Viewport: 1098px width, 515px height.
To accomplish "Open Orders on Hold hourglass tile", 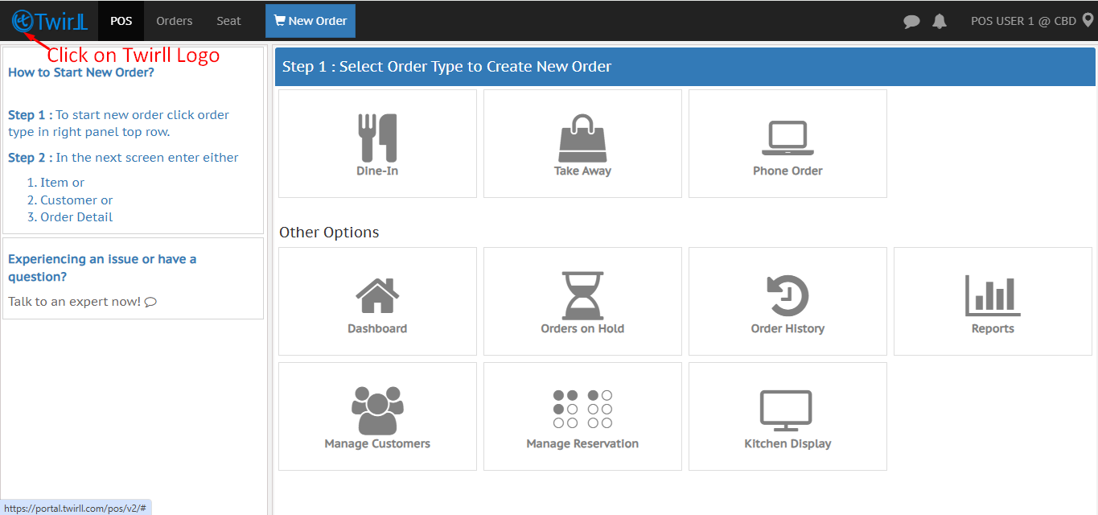I will 582,295.
